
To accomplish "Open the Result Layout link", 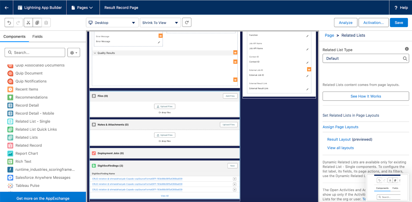I will coord(339,139).
